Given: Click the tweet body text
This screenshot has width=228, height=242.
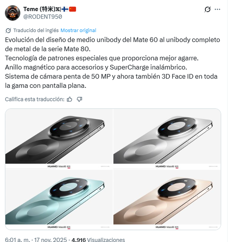Looking at the screenshot, I should click(112, 63).
